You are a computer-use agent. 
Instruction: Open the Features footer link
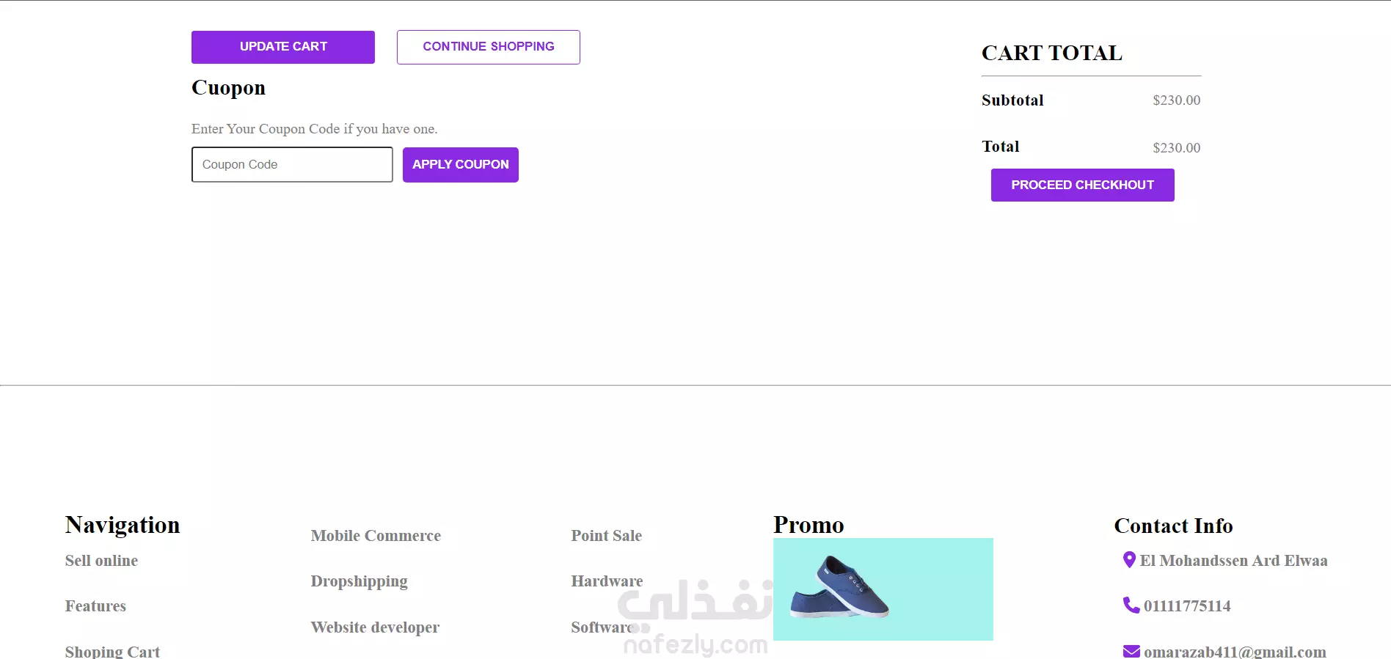[95, 606]
